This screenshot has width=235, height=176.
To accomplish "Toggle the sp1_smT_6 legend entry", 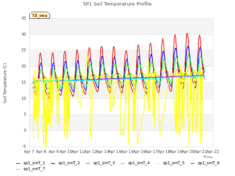I will (x=205, y=163).
